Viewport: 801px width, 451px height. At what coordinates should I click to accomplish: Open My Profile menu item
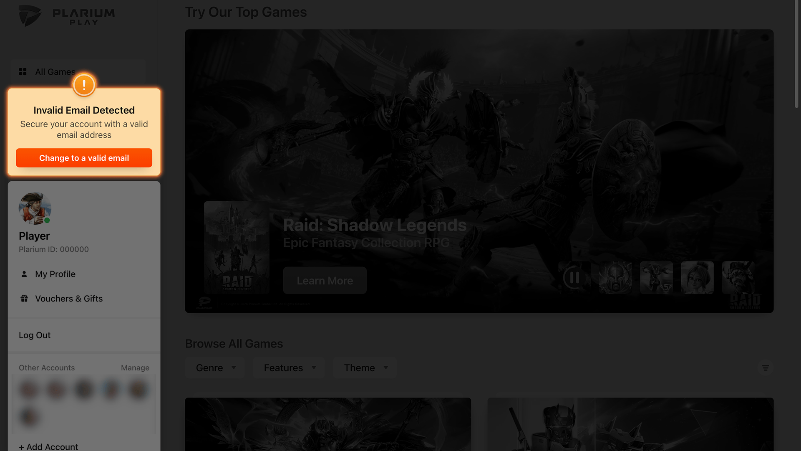pyautogui.click(x=55, y=274)
